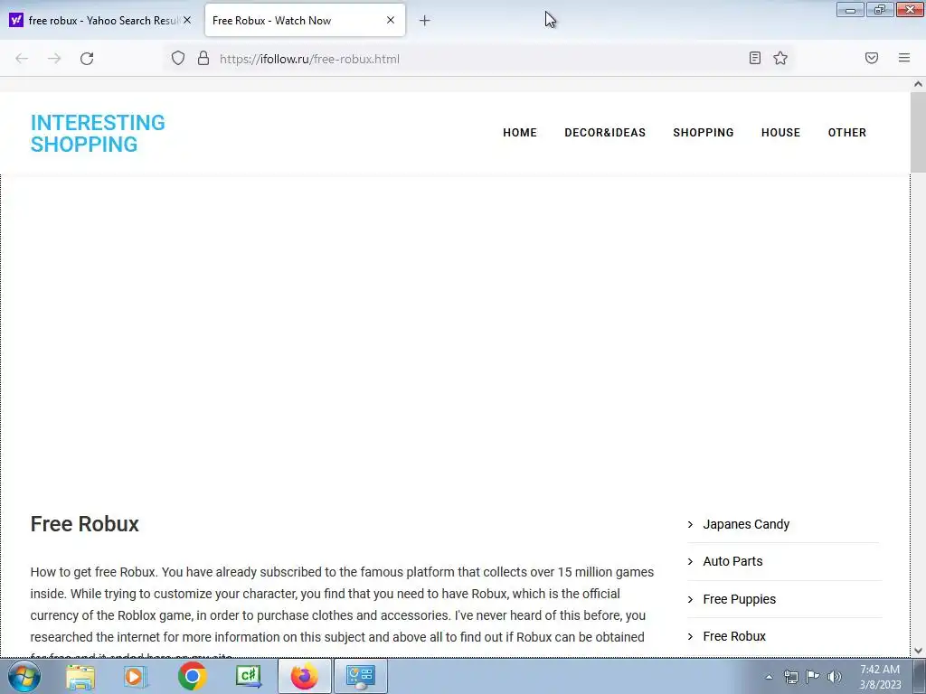The width and height of the screenshot is (926, 694).
Task: Open the SHOPPING menu item
Action: tap(704, 133)
